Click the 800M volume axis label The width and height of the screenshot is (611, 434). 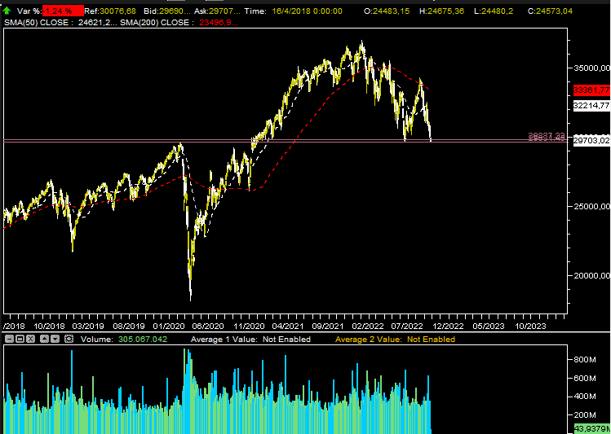tap(585, 360)
